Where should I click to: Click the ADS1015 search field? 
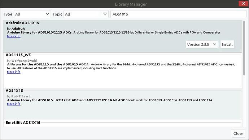pos(178,14)
